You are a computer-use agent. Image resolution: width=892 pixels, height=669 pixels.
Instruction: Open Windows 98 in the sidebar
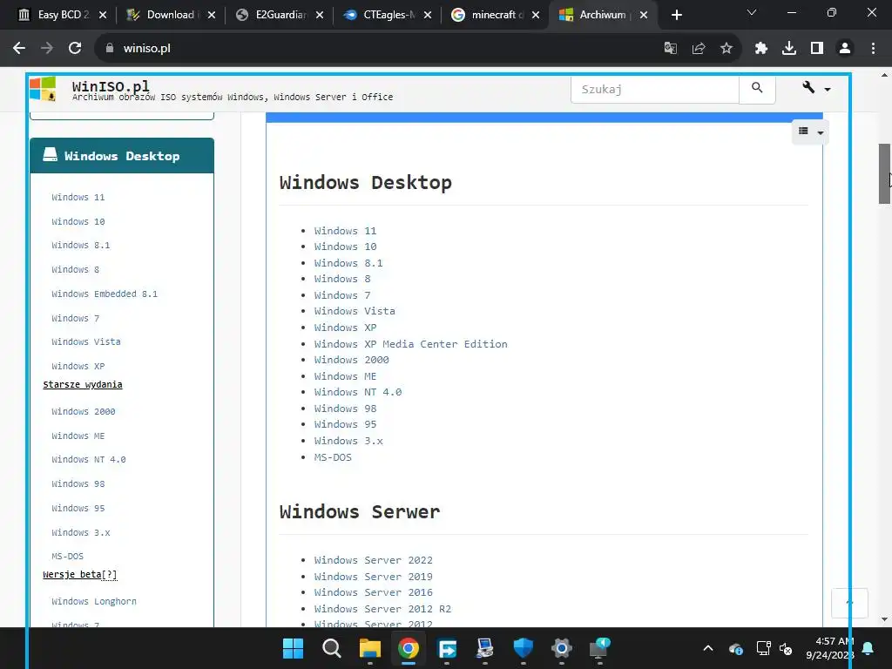[x=78, y=484]
